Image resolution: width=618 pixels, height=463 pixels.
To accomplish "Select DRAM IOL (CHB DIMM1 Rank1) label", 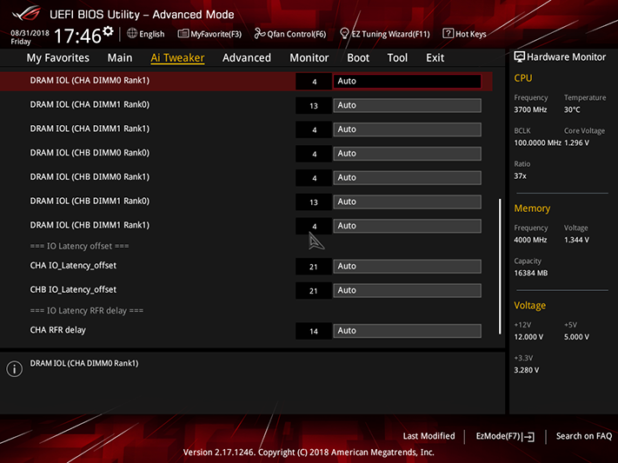I will [x=90, y=225].
